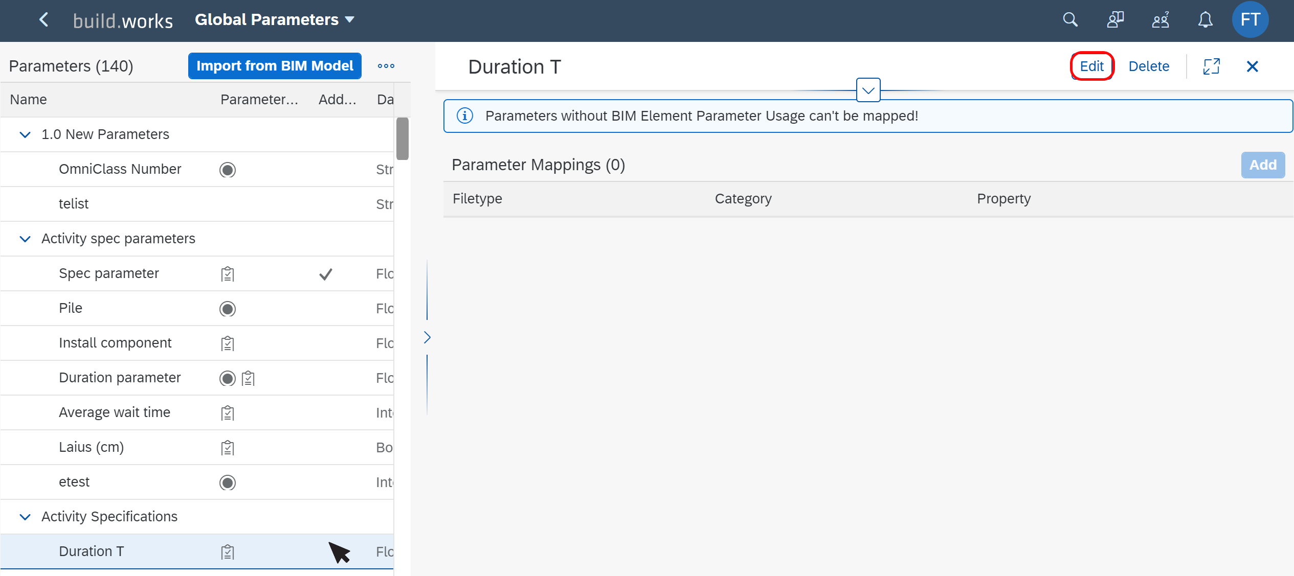1294x576 pixels.
Task: Click the Delete button
Action: pos(1149,66)
